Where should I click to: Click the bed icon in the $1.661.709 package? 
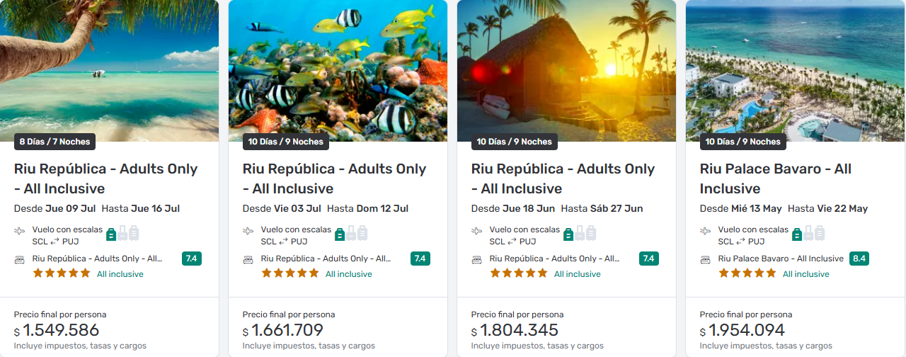click(x=248, y=259)
